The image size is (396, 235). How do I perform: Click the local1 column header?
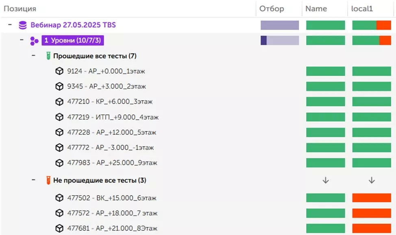(x=362, y=9)
